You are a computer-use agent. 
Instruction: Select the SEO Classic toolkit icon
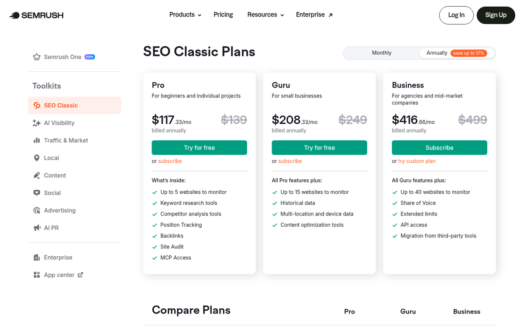click(37, 105)
